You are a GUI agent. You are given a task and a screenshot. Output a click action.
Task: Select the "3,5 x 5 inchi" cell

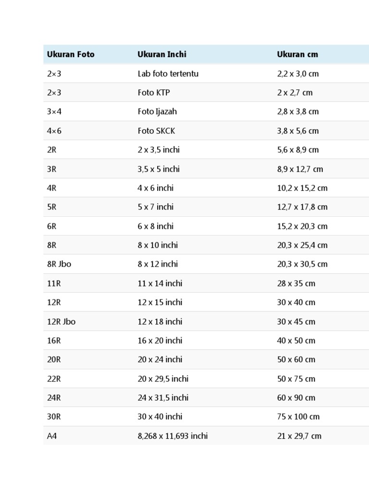click(159, 169)
